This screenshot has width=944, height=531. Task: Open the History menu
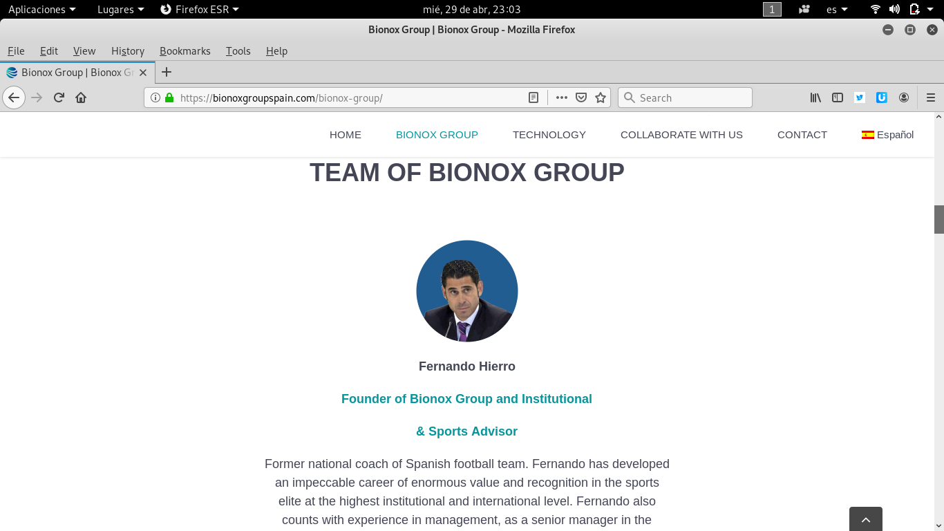pos(128,50)
